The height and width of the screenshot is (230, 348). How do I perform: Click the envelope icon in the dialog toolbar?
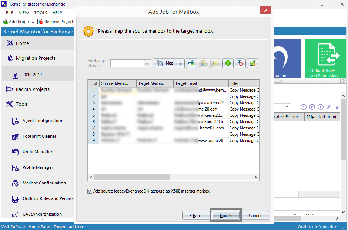[x=216, y=63]
